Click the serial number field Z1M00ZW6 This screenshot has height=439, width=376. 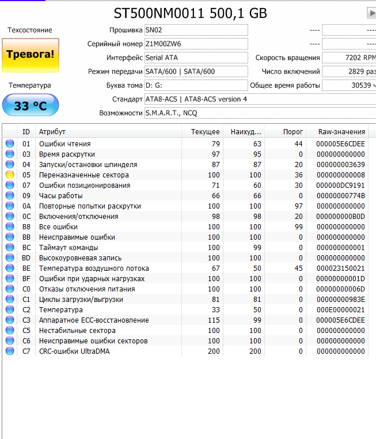click(x=196, y=44)
